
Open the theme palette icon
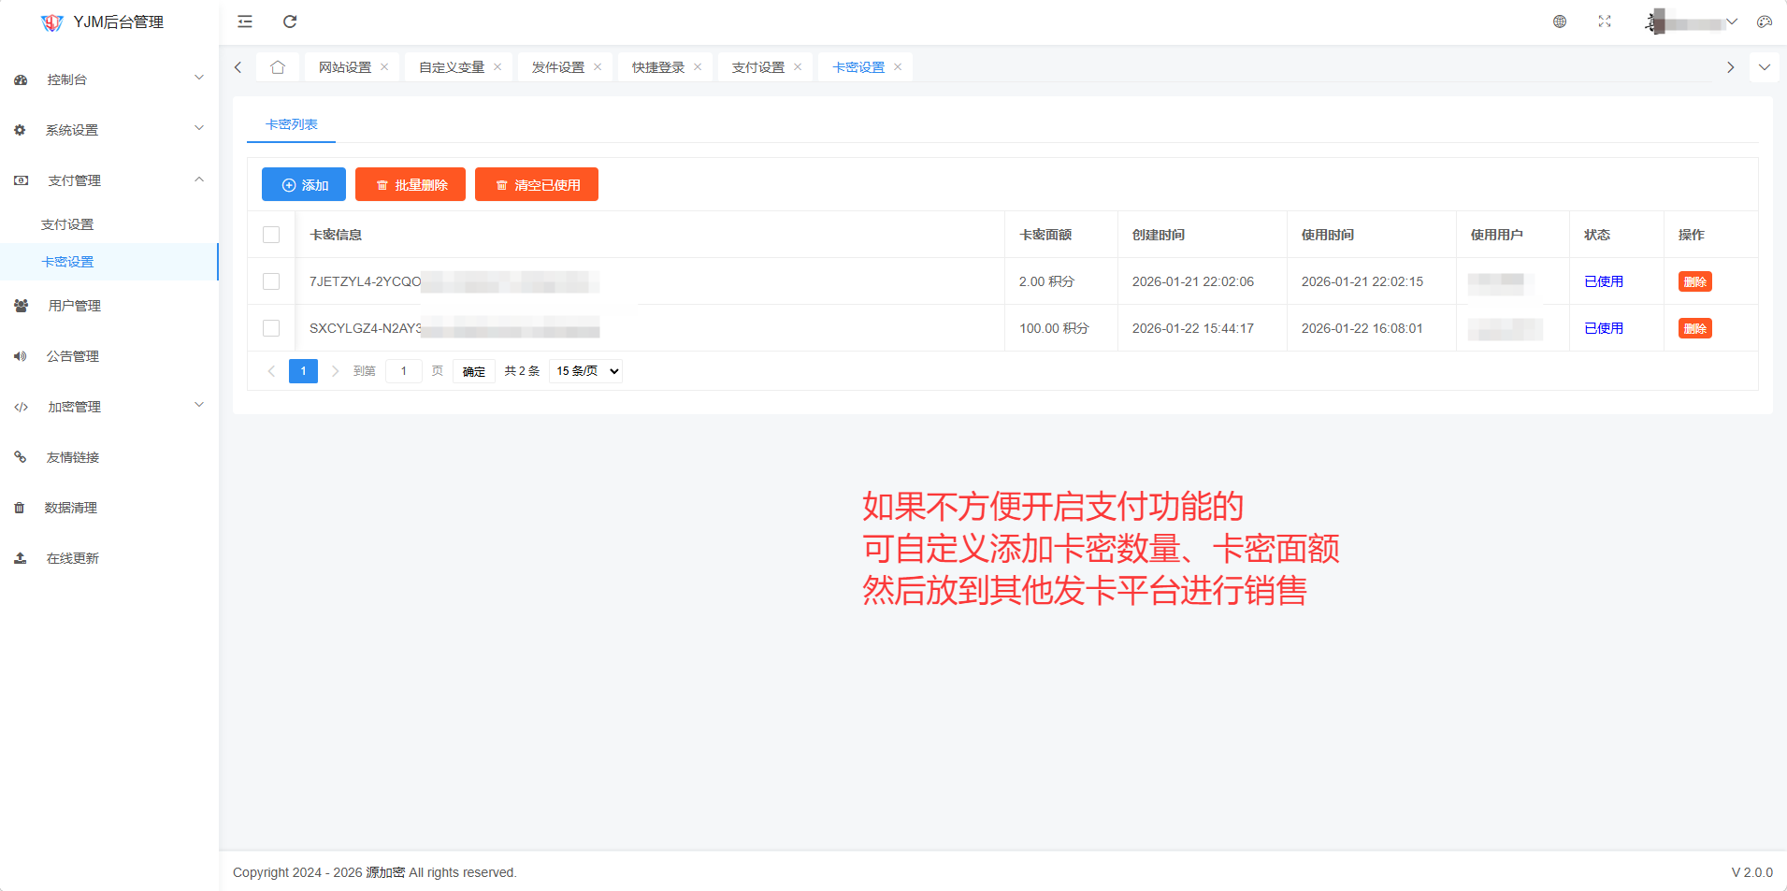point(1765,22)
